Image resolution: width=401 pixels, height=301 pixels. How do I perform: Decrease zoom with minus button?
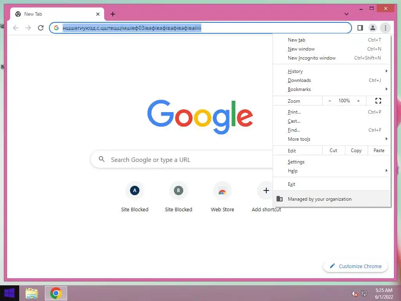click(330, 101)
